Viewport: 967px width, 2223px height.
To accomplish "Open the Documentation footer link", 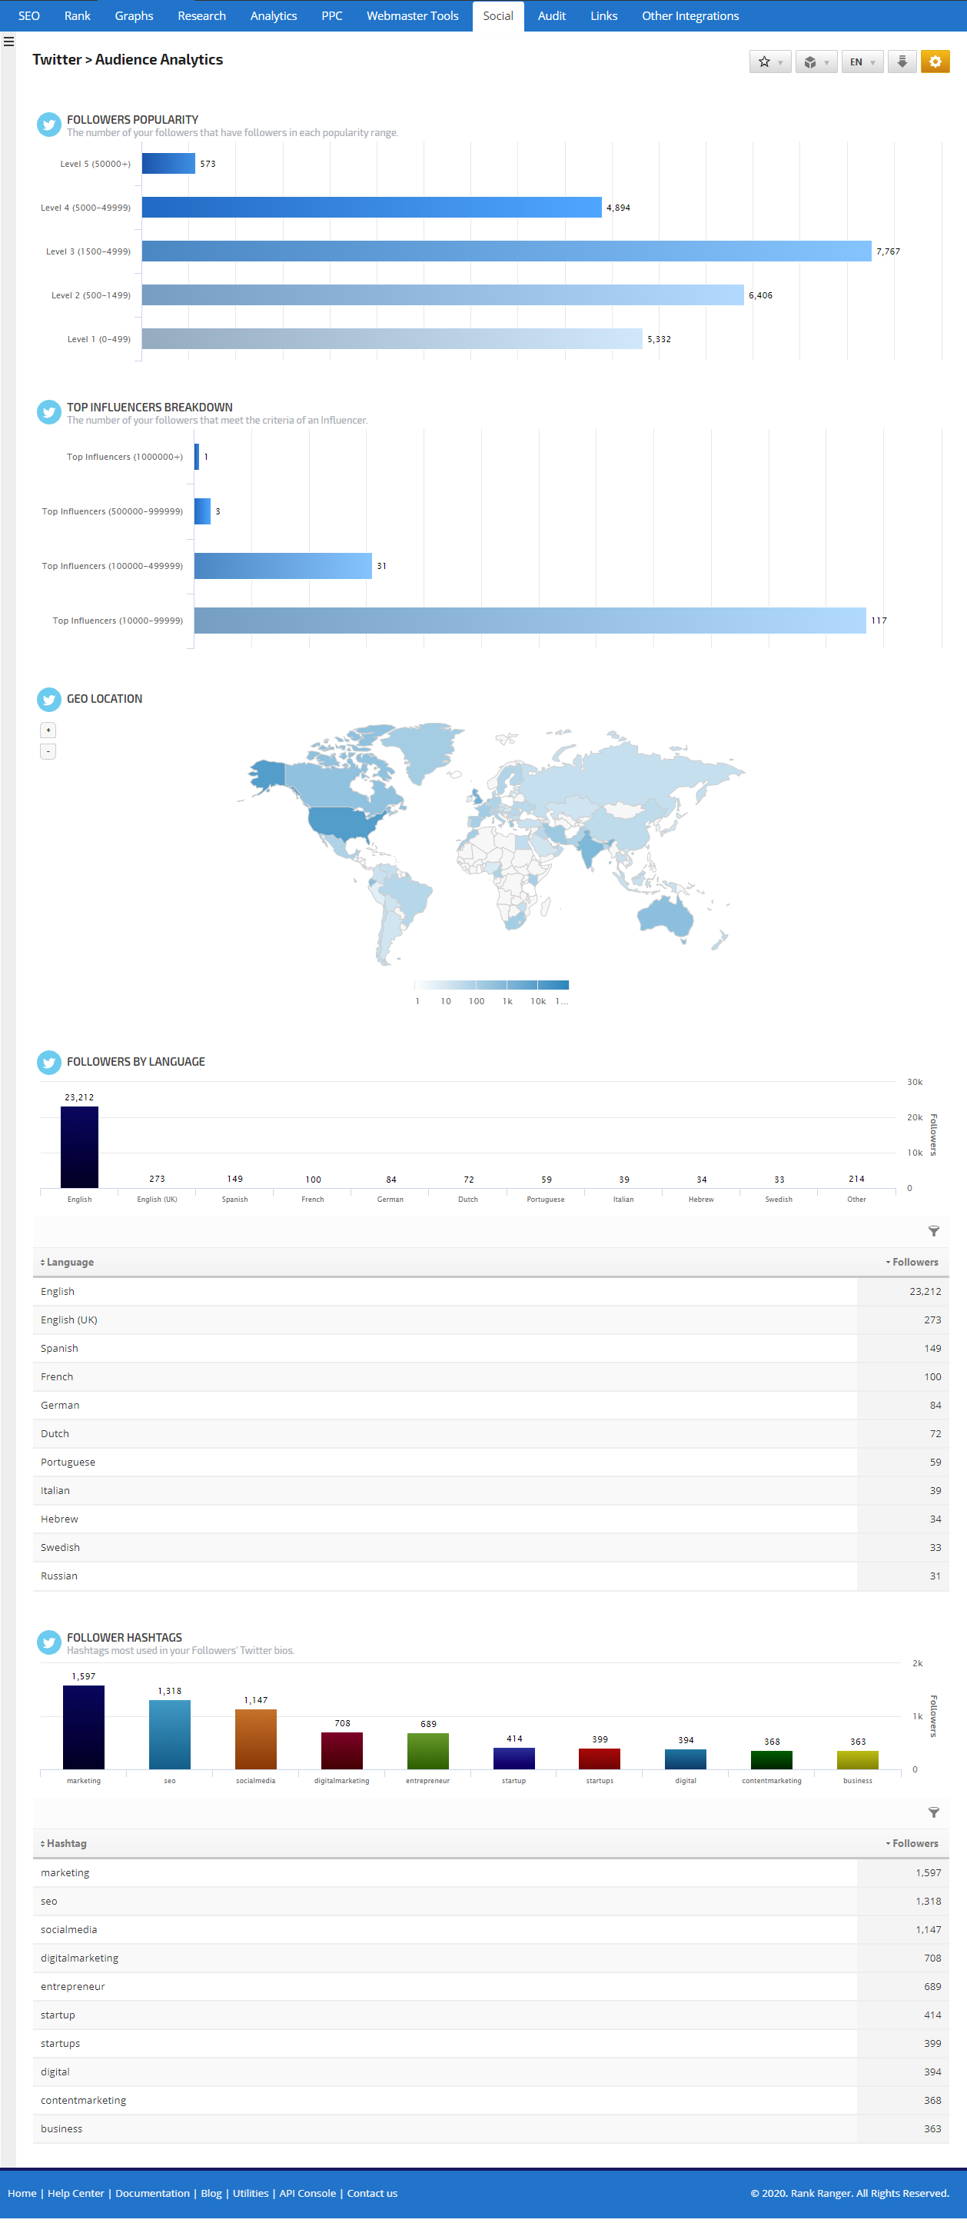I will point(153,2193).
